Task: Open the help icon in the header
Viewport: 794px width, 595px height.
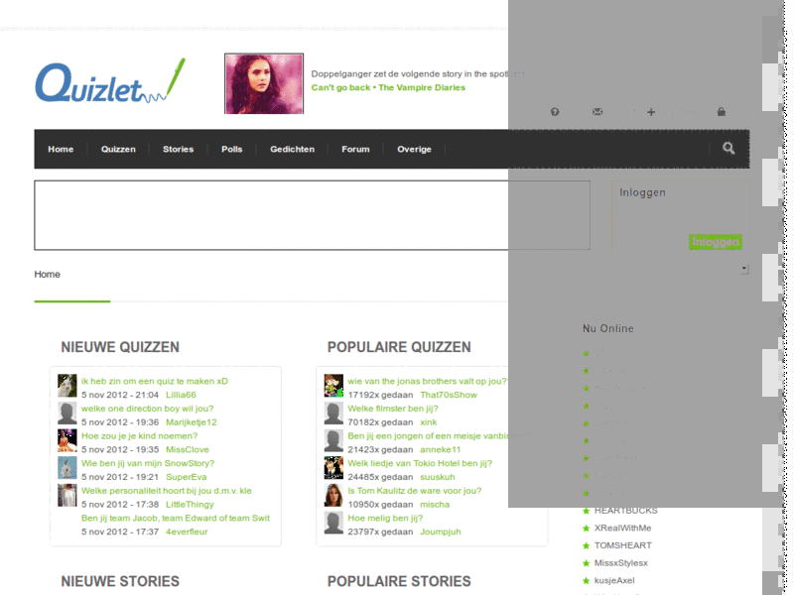Action: [554, 112]
